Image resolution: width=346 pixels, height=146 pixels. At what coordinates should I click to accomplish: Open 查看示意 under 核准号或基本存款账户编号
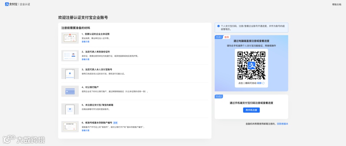coord(86,130)
